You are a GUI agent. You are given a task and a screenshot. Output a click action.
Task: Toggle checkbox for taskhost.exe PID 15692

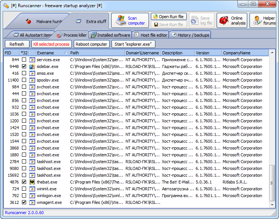[x=24, y=175]
